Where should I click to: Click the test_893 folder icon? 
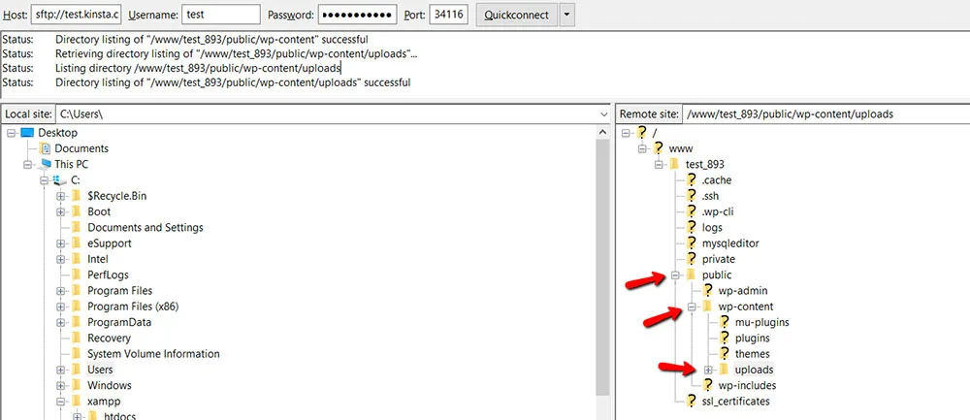(674, 165)
